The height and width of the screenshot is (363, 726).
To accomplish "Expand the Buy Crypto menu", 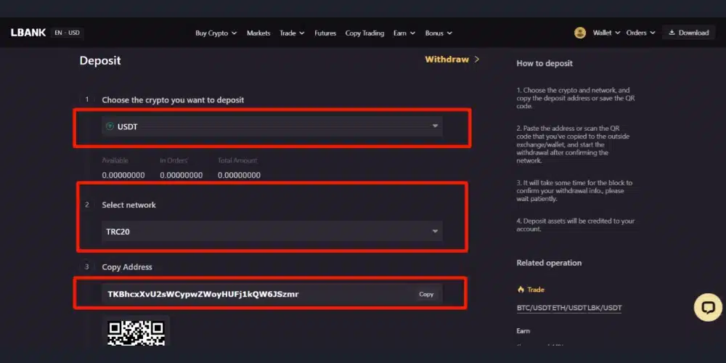I will pos(216,33).
